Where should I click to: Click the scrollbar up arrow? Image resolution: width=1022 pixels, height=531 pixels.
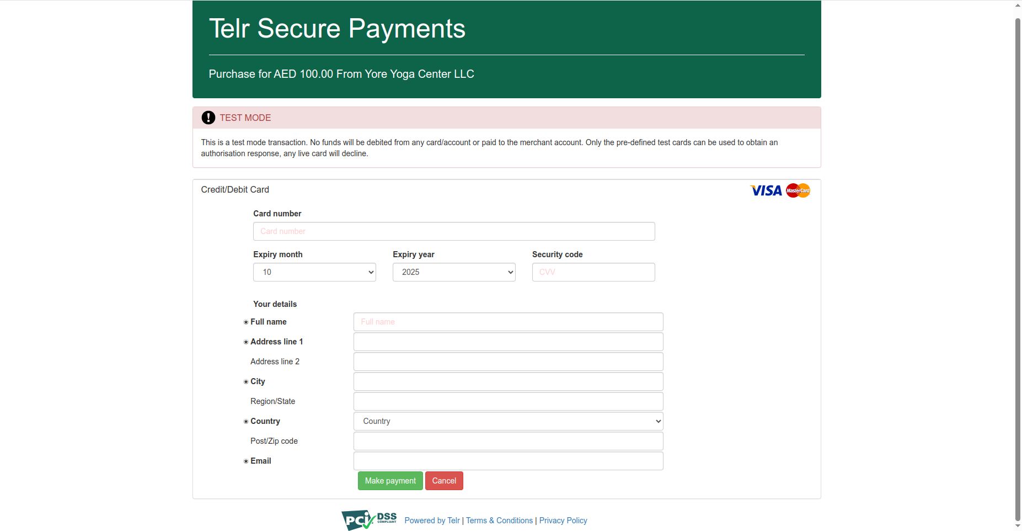1016,5
